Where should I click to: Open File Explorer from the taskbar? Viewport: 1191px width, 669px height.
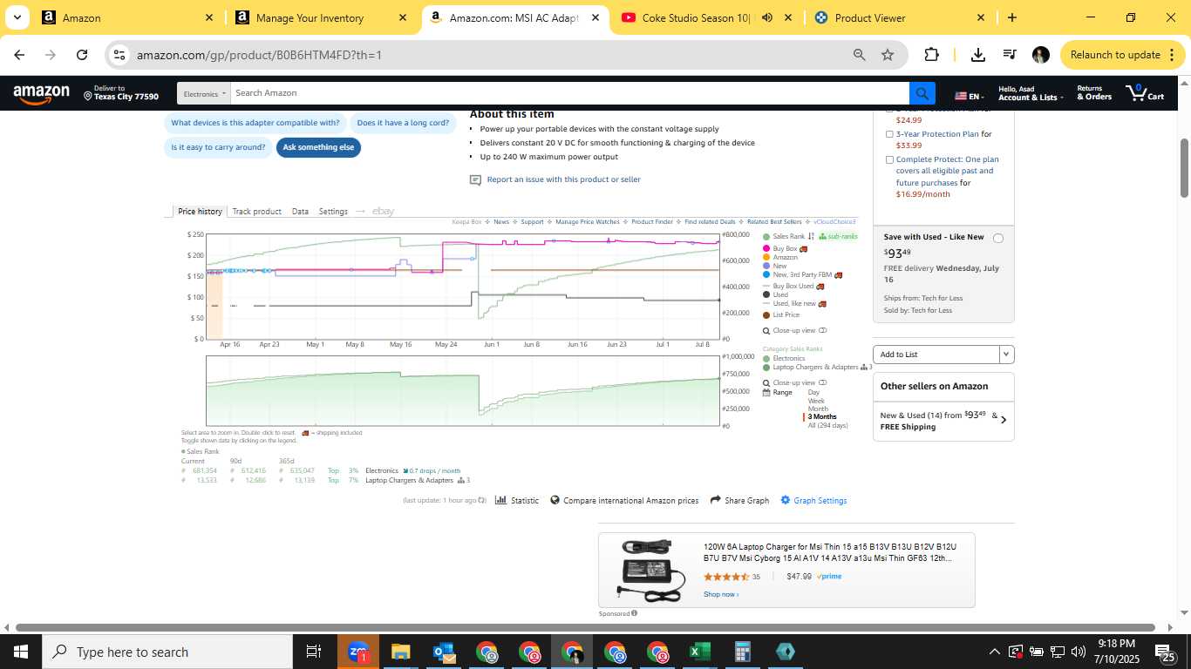point(400,652)
